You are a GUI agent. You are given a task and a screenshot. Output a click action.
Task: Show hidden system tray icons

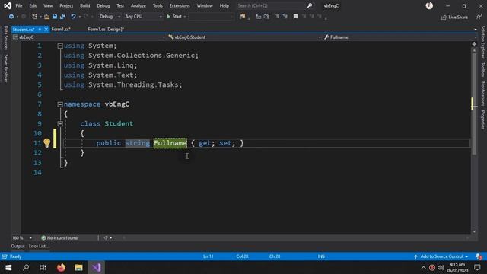click(x=423, y=267)
